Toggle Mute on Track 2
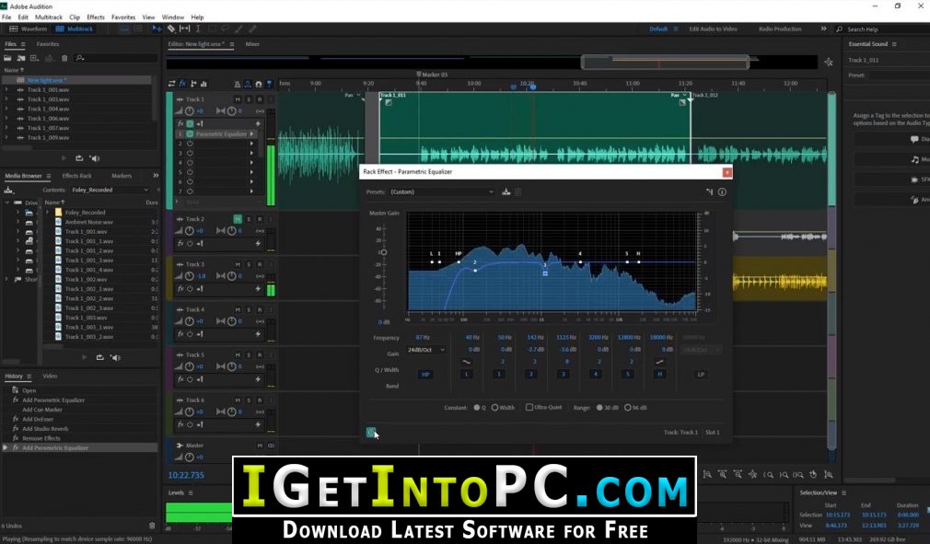Viewport: 930px width, 544px height. [x=238, y=219]
